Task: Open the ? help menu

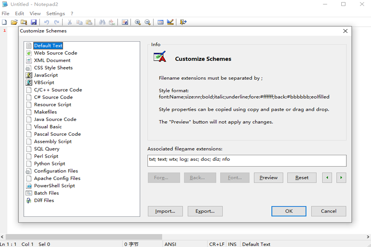Action: [x=72, y=13]
